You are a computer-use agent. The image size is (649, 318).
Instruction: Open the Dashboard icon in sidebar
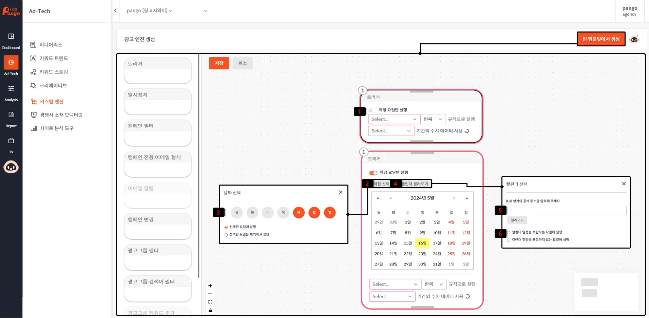point(11,37)
